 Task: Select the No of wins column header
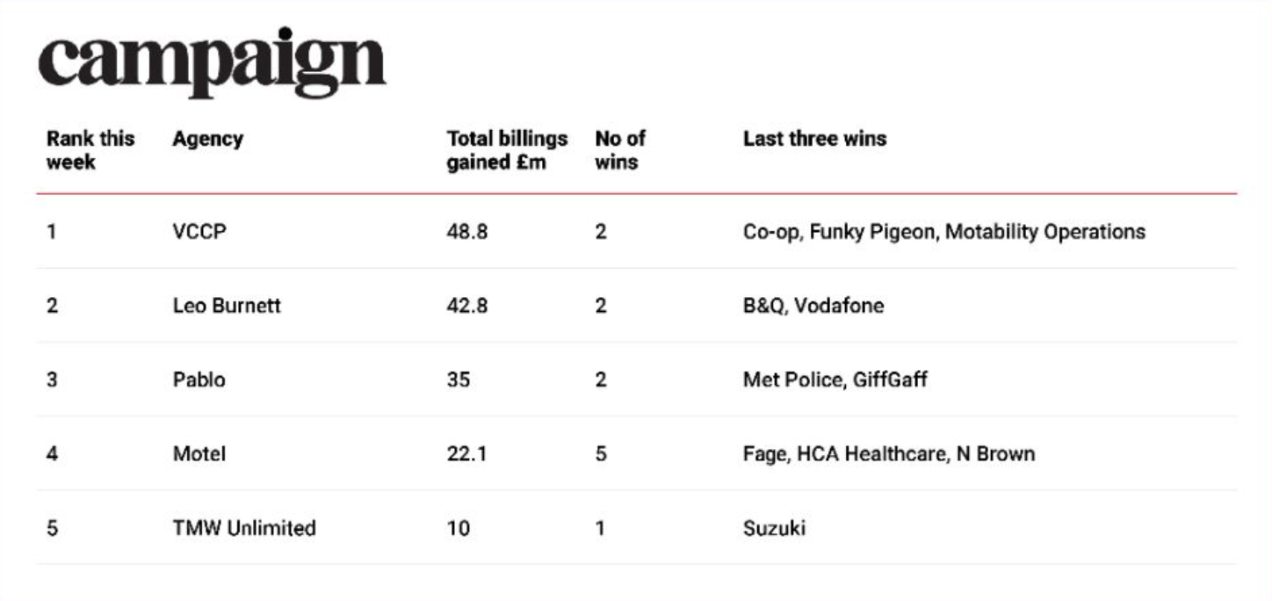[x=620, y=150]
